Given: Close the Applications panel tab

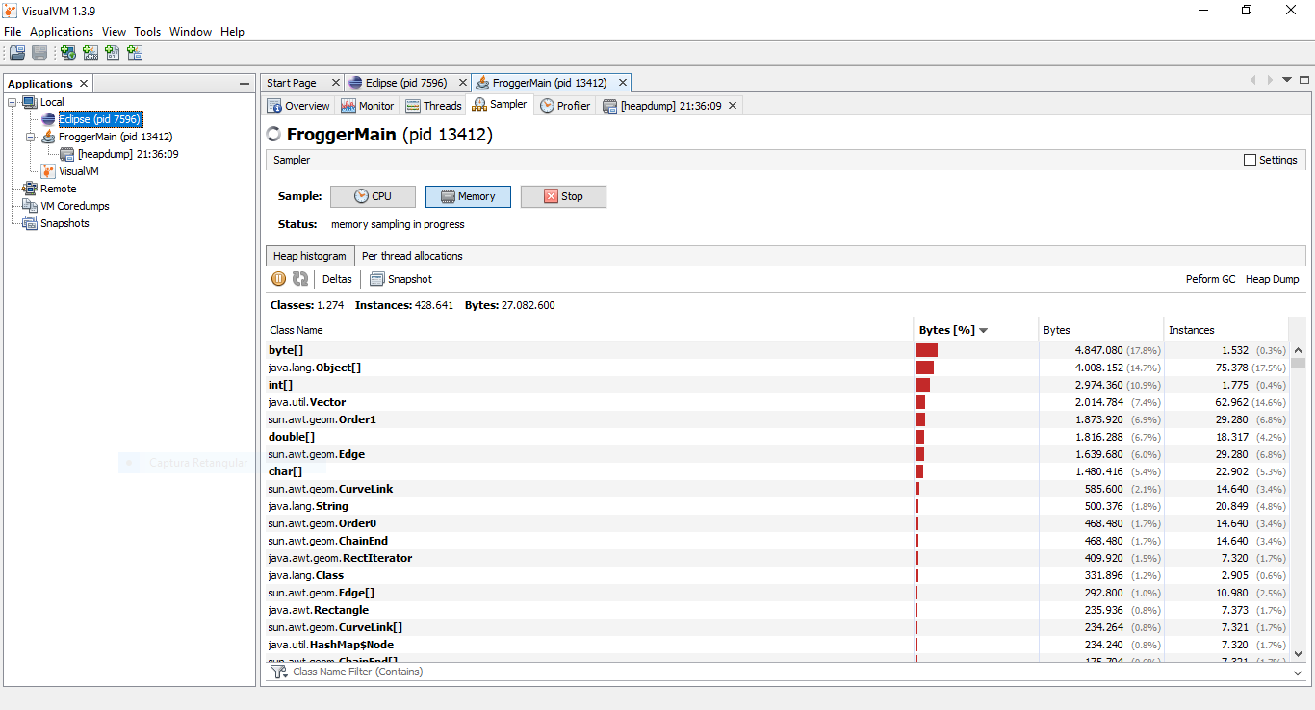Looking at the screenshot, I should pos(84,84).
